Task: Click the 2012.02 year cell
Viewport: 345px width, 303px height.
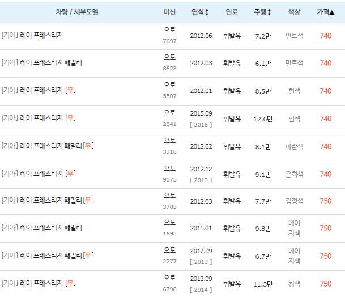Action: coord(201,146)
